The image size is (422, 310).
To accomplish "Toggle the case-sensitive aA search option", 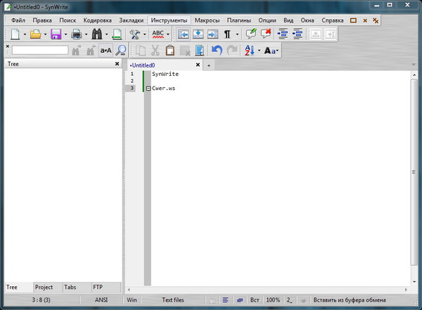I will [105, 50].
